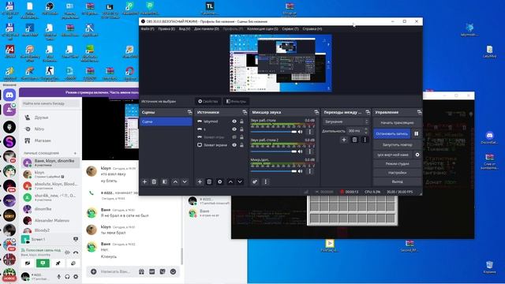Disconnect from Discord voice call
The width and height of the screenshot is (505, 284).
click(x=76, y=252)
